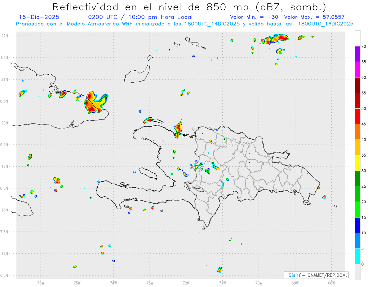Click the '68W' longitude axis label
Viewport: 372px width, 287px height.
click(331, 283)
